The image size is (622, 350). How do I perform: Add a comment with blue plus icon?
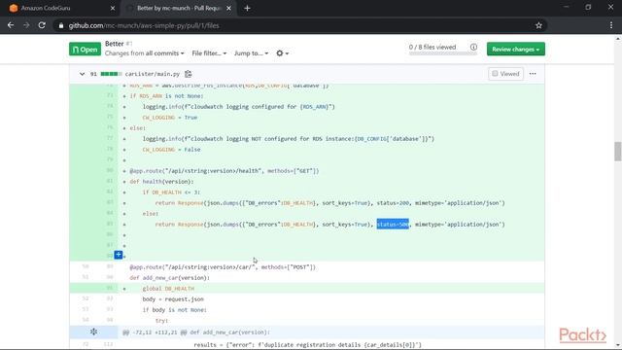click(x=119, y=255)
